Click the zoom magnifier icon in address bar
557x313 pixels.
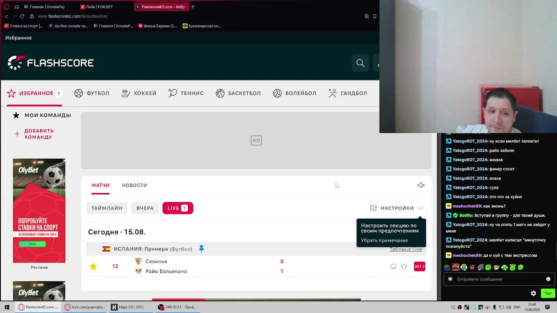coord(366,17)
